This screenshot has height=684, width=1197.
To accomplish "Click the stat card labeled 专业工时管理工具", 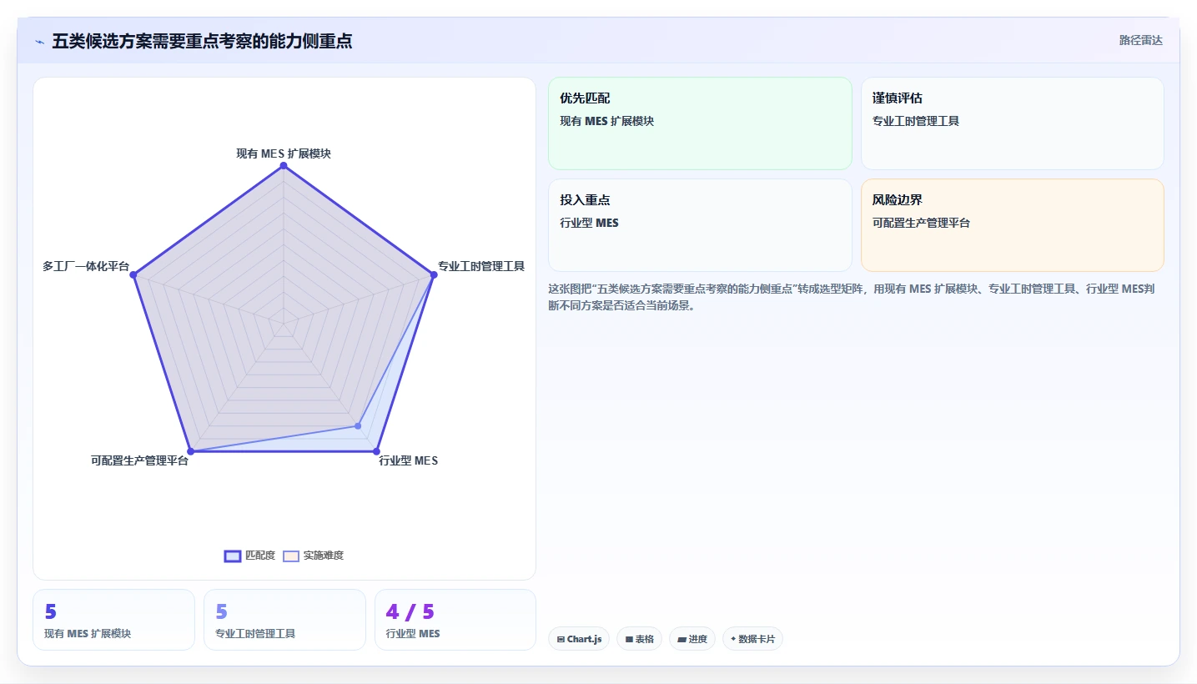I will 284,620.
